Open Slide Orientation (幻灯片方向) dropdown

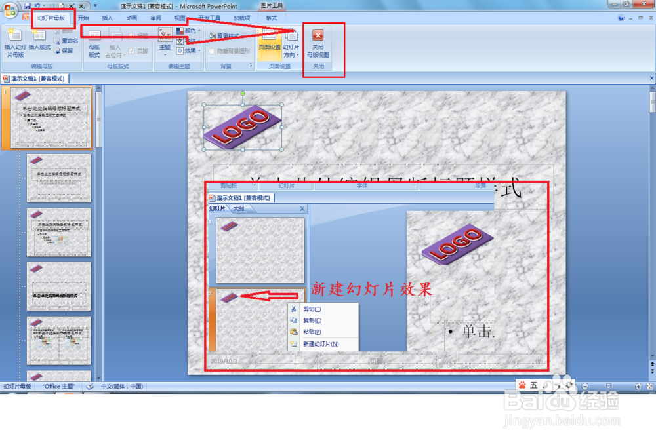291,43
